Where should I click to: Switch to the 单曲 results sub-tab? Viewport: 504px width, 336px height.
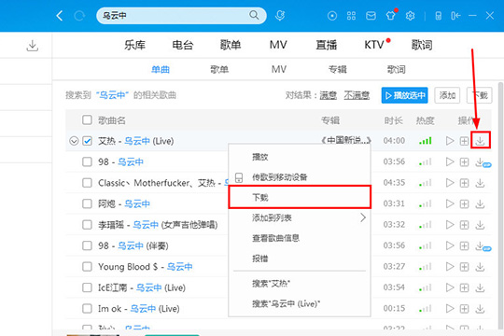(161, 69)
